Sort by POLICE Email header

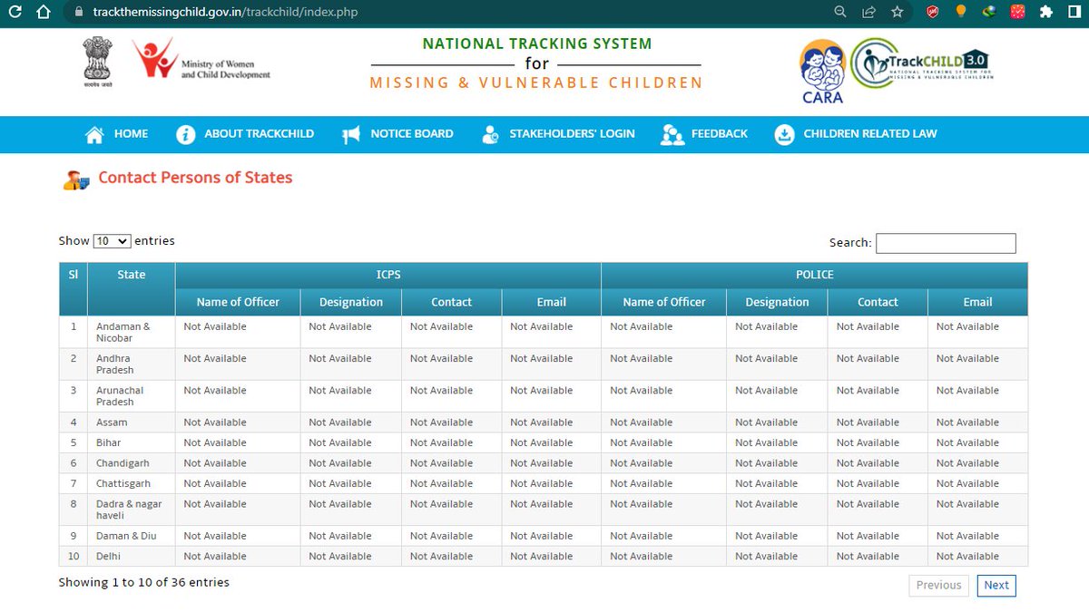(x=978, y=302)
